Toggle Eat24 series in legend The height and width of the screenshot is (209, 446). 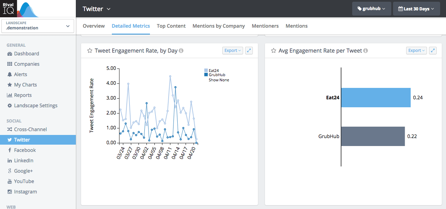(x=212, y=71)
